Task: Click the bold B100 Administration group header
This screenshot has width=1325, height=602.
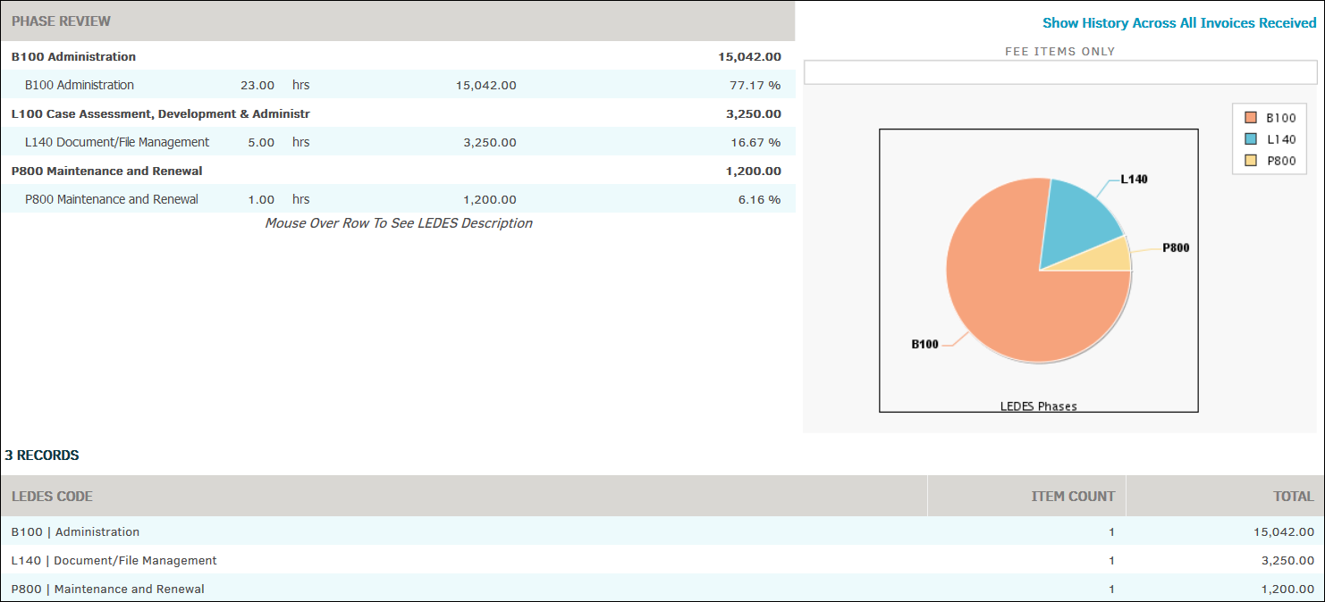Action: [x=73, y=57]
